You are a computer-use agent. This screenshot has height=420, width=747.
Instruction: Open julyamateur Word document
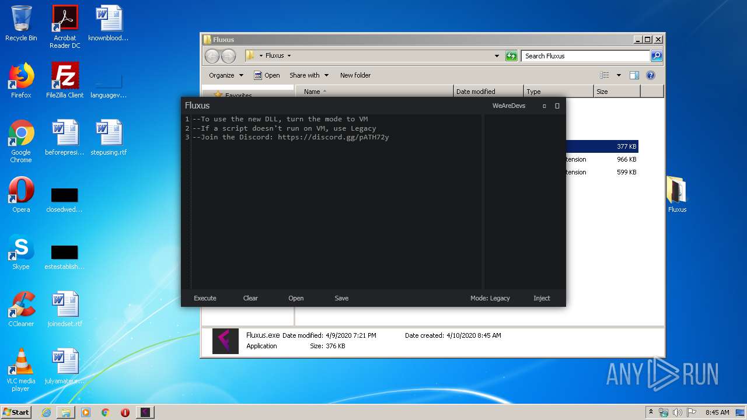[65, 366]
